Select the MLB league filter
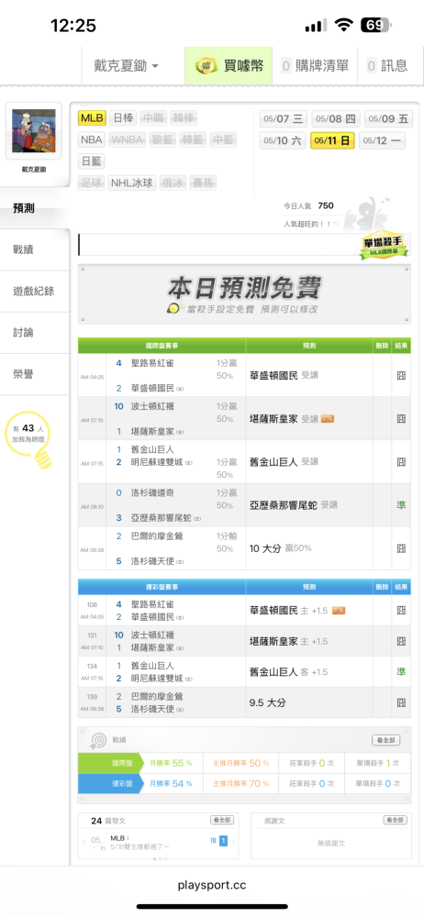The width and height of the screenshot is (424, 917). coord(92,118)
